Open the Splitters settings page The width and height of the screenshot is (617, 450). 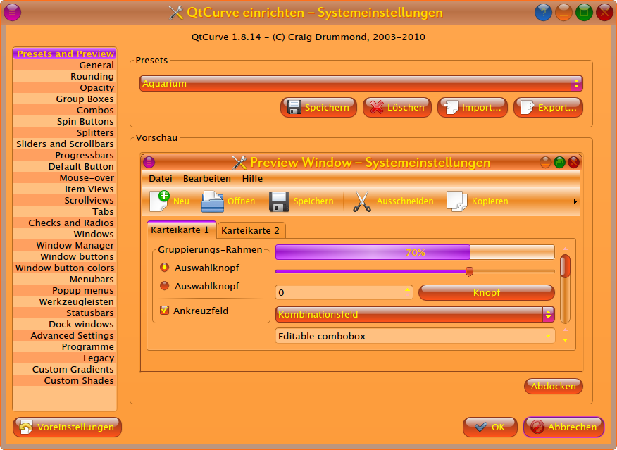(65, 132)
